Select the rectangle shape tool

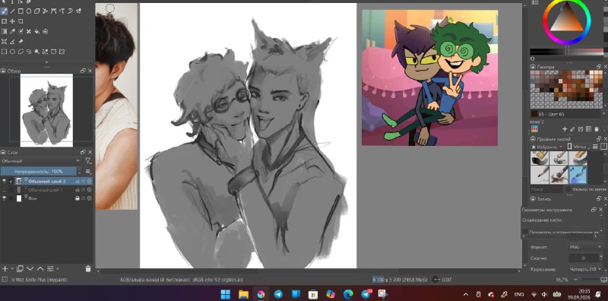[x=21, y=11]
